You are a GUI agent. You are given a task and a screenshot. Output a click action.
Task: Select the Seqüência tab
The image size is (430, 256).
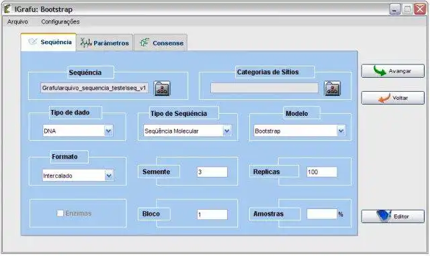tap(48, 42)
